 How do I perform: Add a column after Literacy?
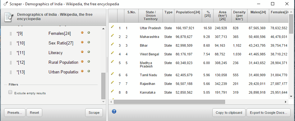coord(89,52)
